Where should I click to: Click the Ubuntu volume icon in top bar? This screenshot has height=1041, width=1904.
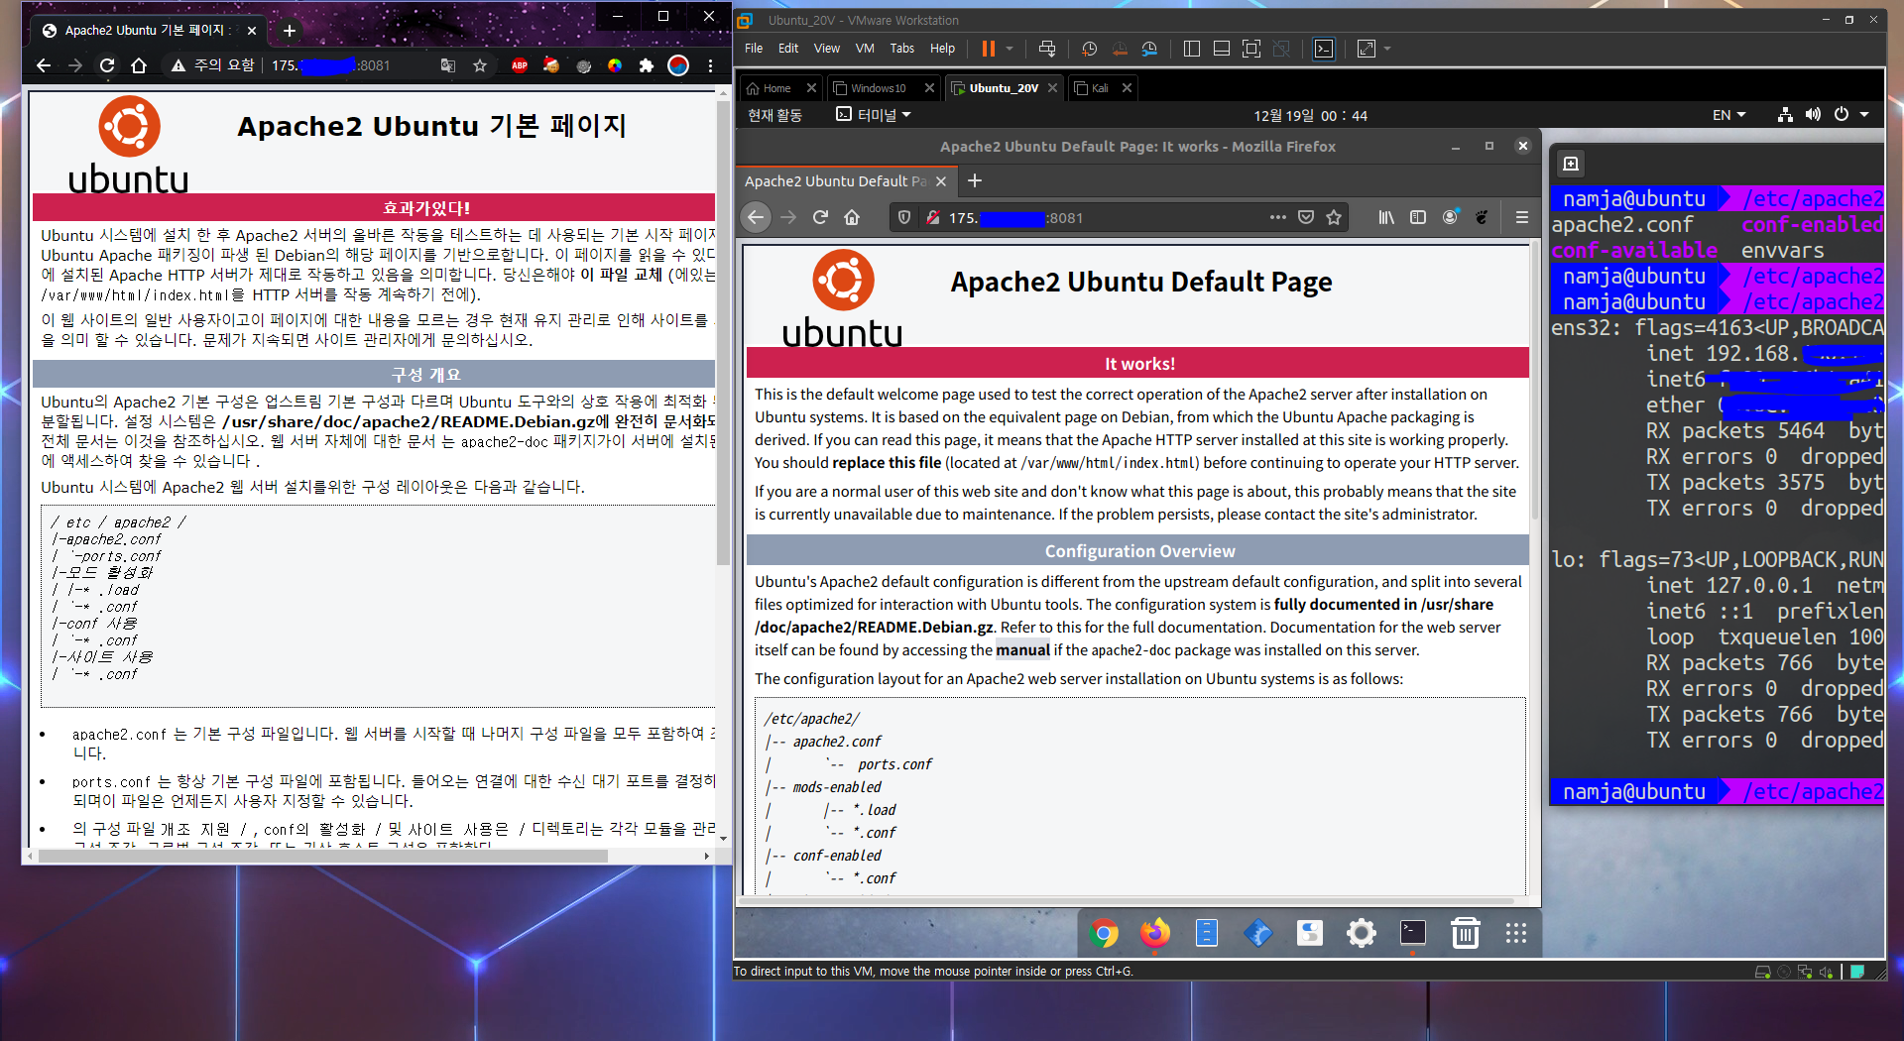(x=1813, y=115)
